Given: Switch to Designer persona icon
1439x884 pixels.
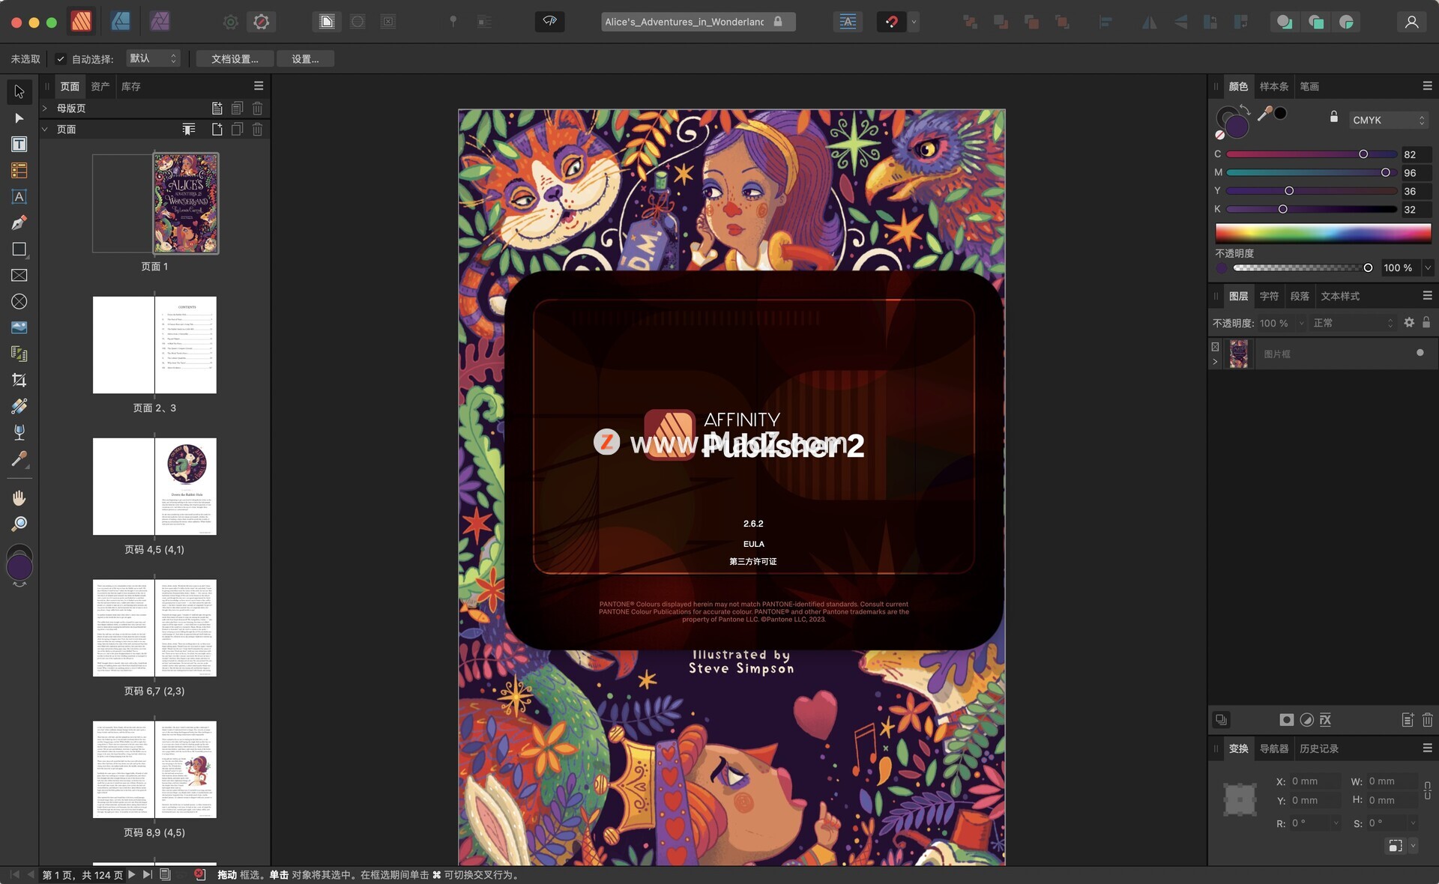Looking at the screenshot, I should 121,22.
